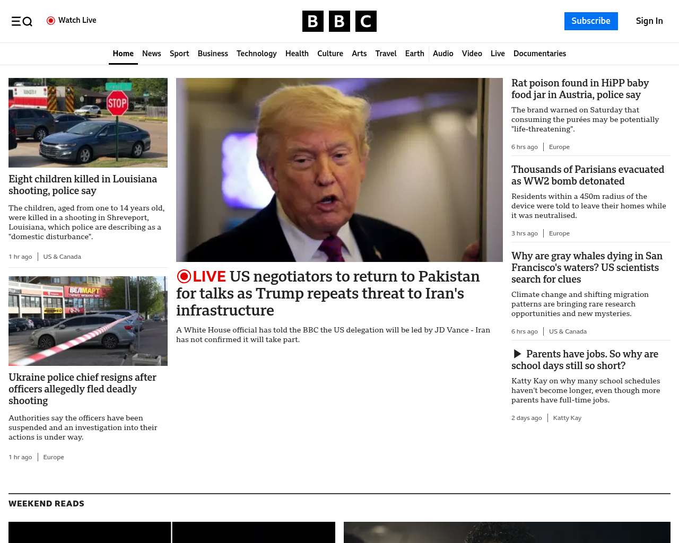The image size is (679, 543).
Task: Click US & Canada tag under Louisiana story
Action: click(62, 257)
